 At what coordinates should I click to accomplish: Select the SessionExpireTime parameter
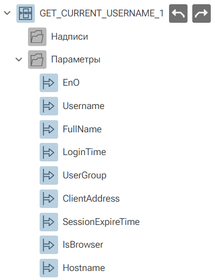point(101,222)
